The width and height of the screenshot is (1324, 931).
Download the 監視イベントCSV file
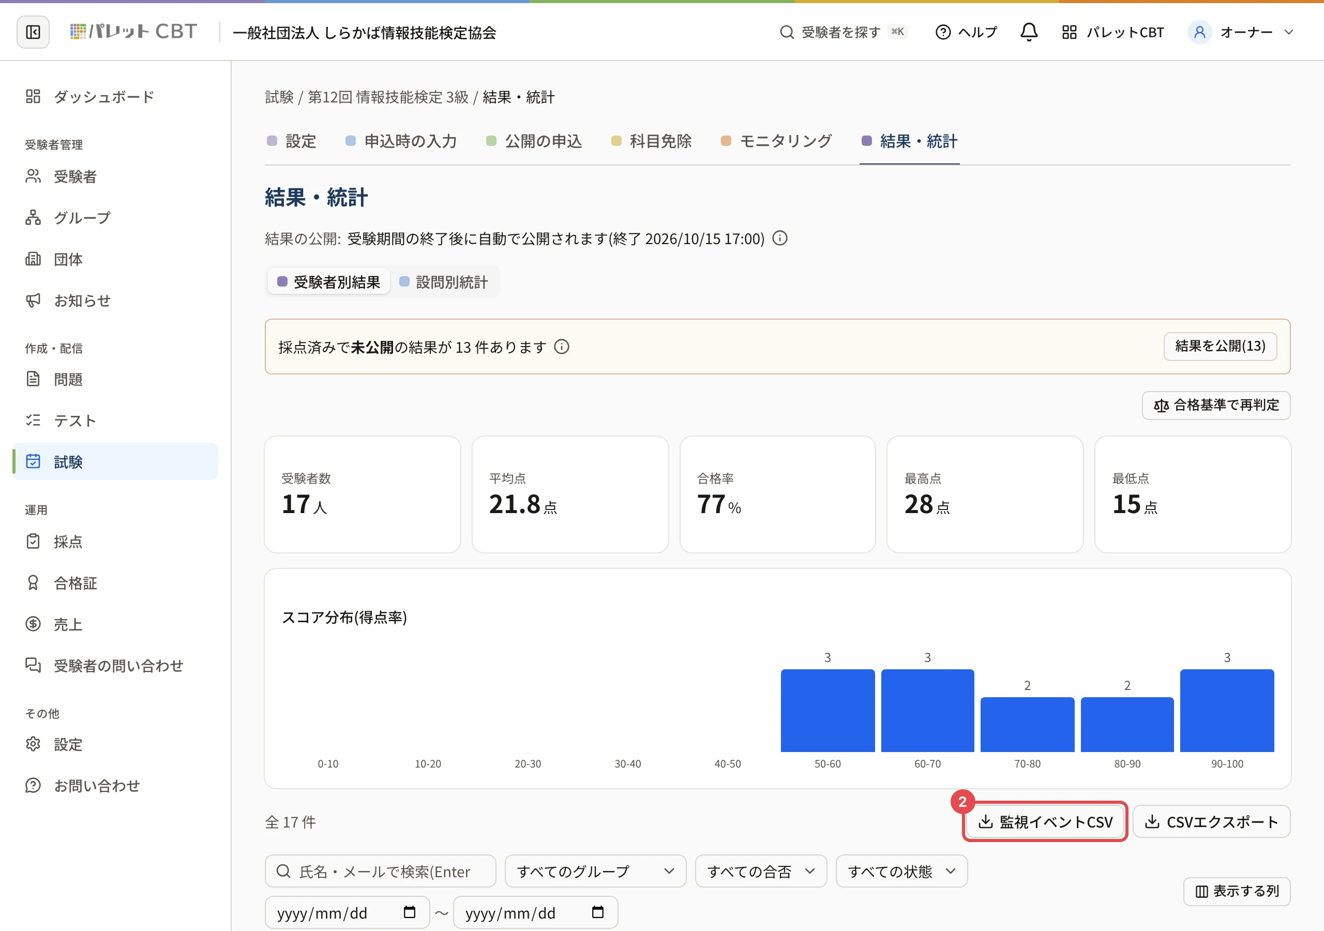pyautogui.click(x=1045, y=821)
